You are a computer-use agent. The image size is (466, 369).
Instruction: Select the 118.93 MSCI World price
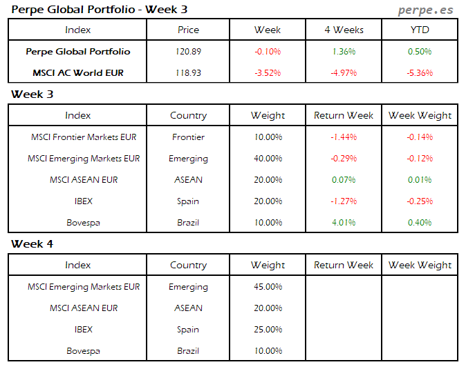coord(188,72)
